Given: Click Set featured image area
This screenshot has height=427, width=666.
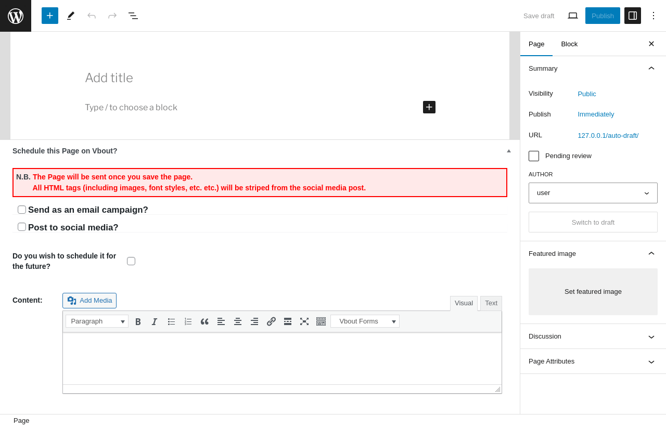Looking at the screenshot, I should [x=593, y=292].
